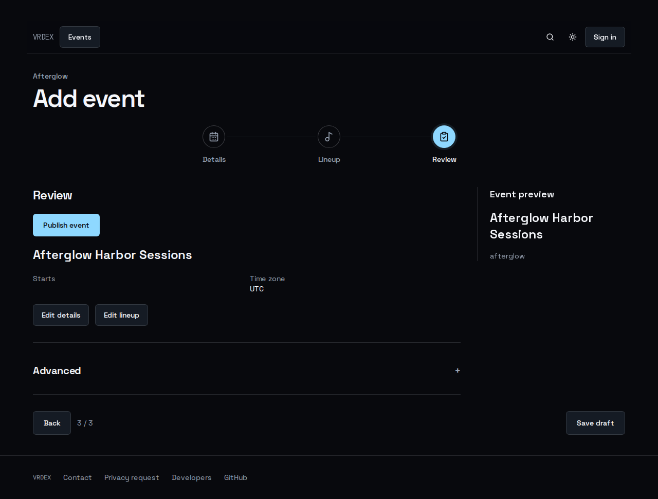
Task: Click the '3 / 3' step counter
Action: coord(85,423)
